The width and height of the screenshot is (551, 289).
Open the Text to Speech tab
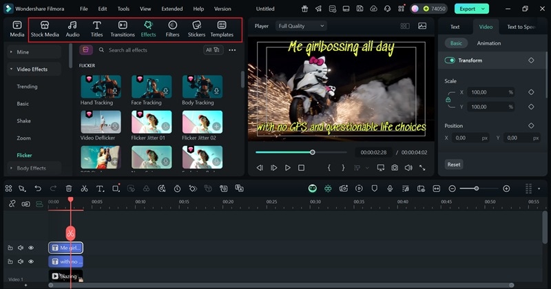pos(521,27)
